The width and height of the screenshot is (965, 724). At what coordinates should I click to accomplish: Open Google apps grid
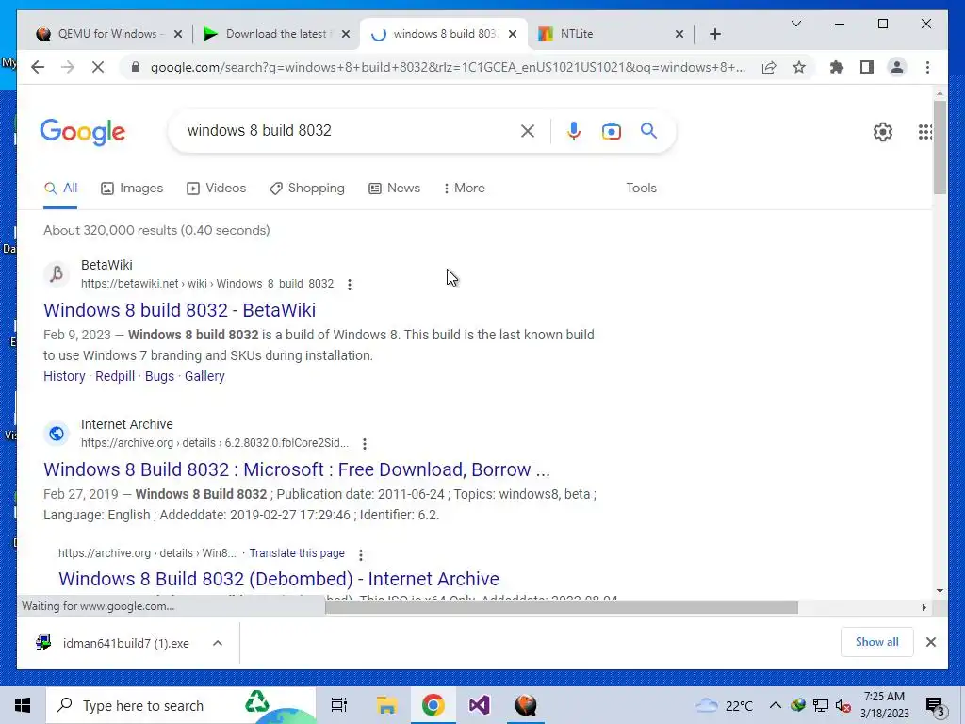tap(924, 131)
